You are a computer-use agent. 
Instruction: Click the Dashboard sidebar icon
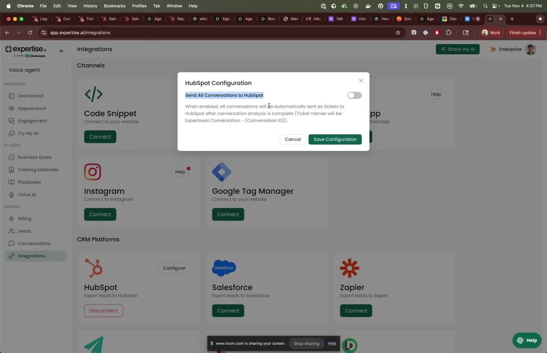[12, 96]
